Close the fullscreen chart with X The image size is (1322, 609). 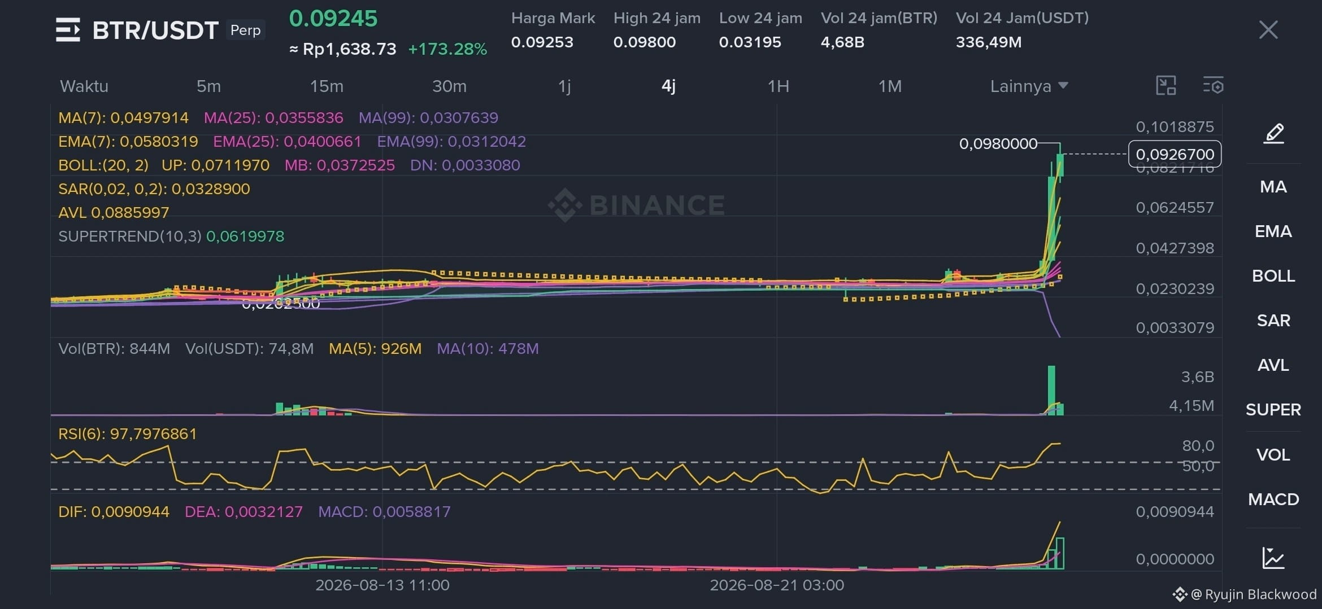pos(1268,30)
